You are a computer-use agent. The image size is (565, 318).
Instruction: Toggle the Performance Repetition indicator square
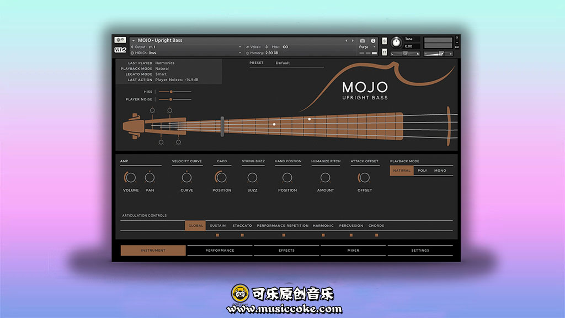[284, 235]
